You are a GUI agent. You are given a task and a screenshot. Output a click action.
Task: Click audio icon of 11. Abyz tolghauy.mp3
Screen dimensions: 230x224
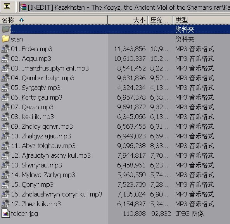(5, 145)
